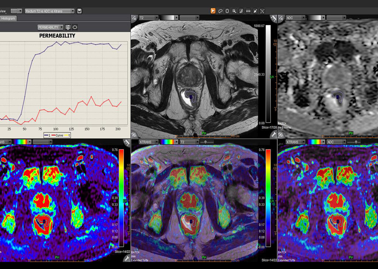Select the distance measurement tool
This screenshot has height=269, width=378.
tap(248, 11)
